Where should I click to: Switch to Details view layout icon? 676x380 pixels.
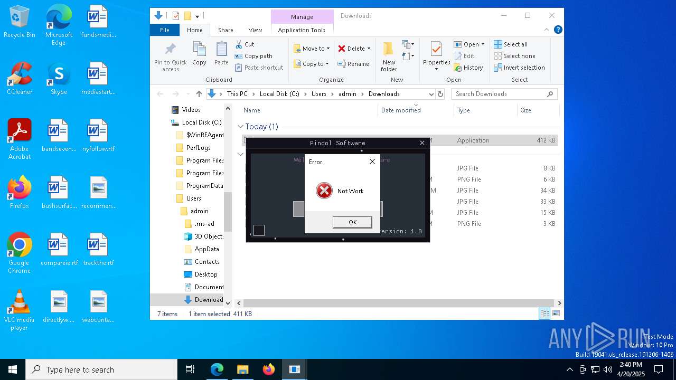(544, 313)
